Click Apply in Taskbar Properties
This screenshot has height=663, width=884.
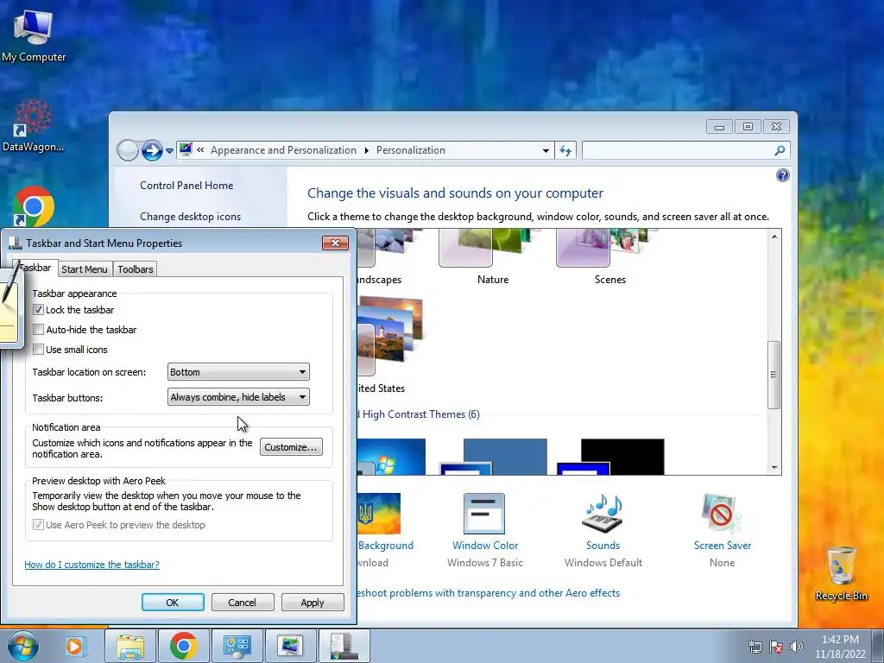click(313, 602)
